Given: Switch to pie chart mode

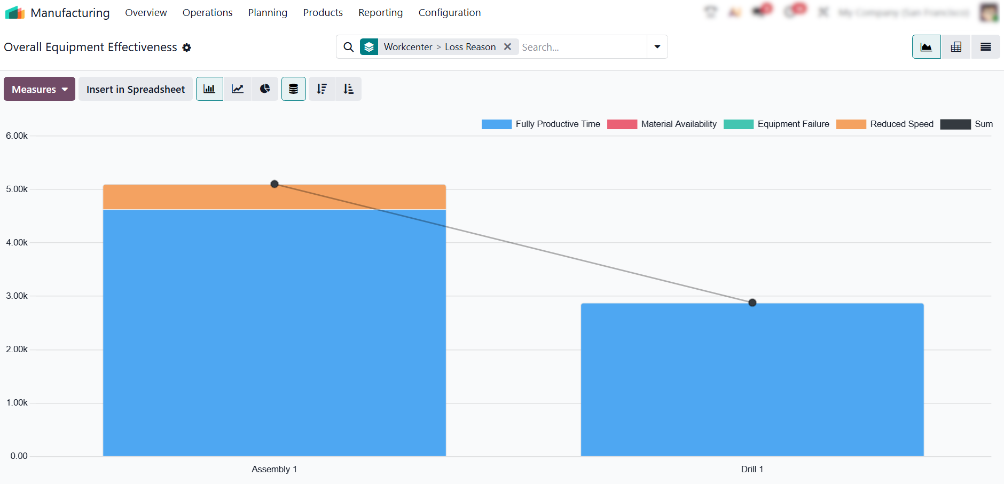Looking at the screenshot, I should point(265,89).
